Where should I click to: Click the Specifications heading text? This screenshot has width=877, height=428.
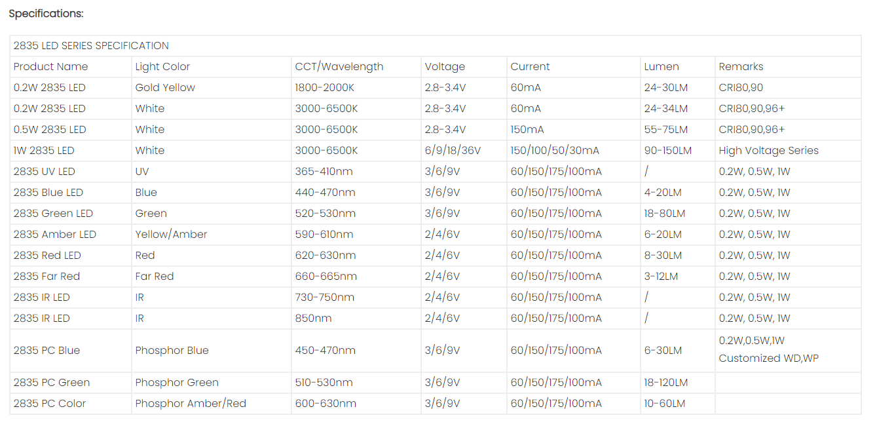(x=46, y=14)
